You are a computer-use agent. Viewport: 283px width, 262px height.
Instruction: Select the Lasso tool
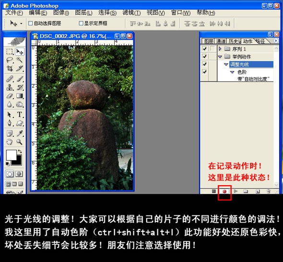pyautogui.click(x=10, y=60)
